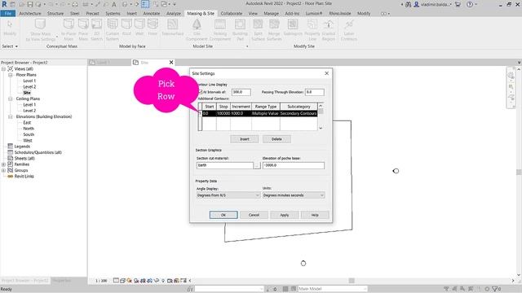Click the Merge Surfaces tool
This screenshot has width=522, height=293.
tap(274, 30)
